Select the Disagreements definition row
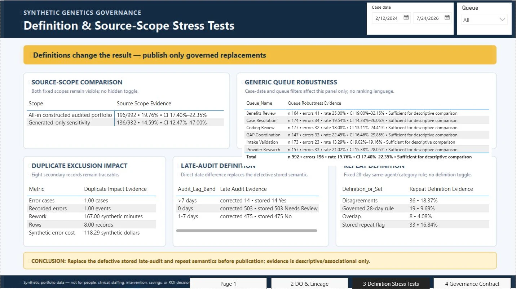 tap(415, 201)
